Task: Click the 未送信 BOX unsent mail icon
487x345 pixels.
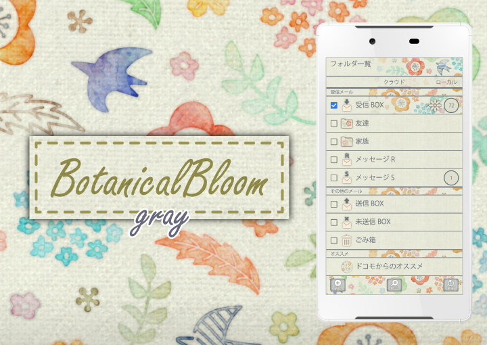Action: [346, 221]
